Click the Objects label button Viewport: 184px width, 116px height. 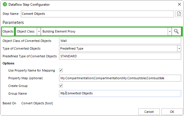(8, 31)
